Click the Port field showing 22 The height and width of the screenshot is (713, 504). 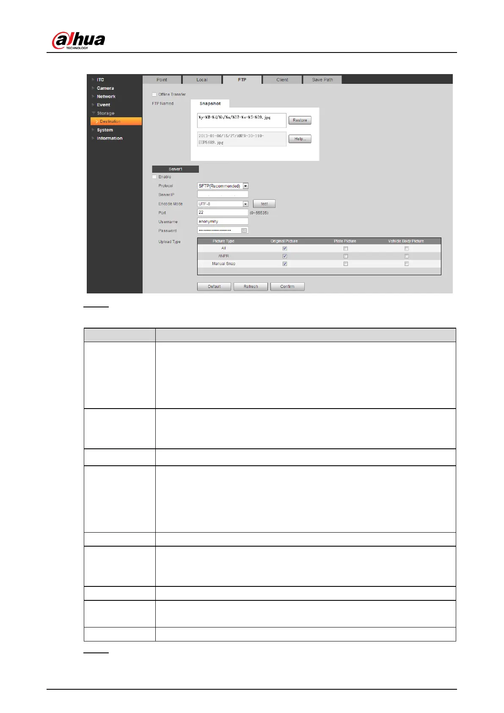[223, 213]
